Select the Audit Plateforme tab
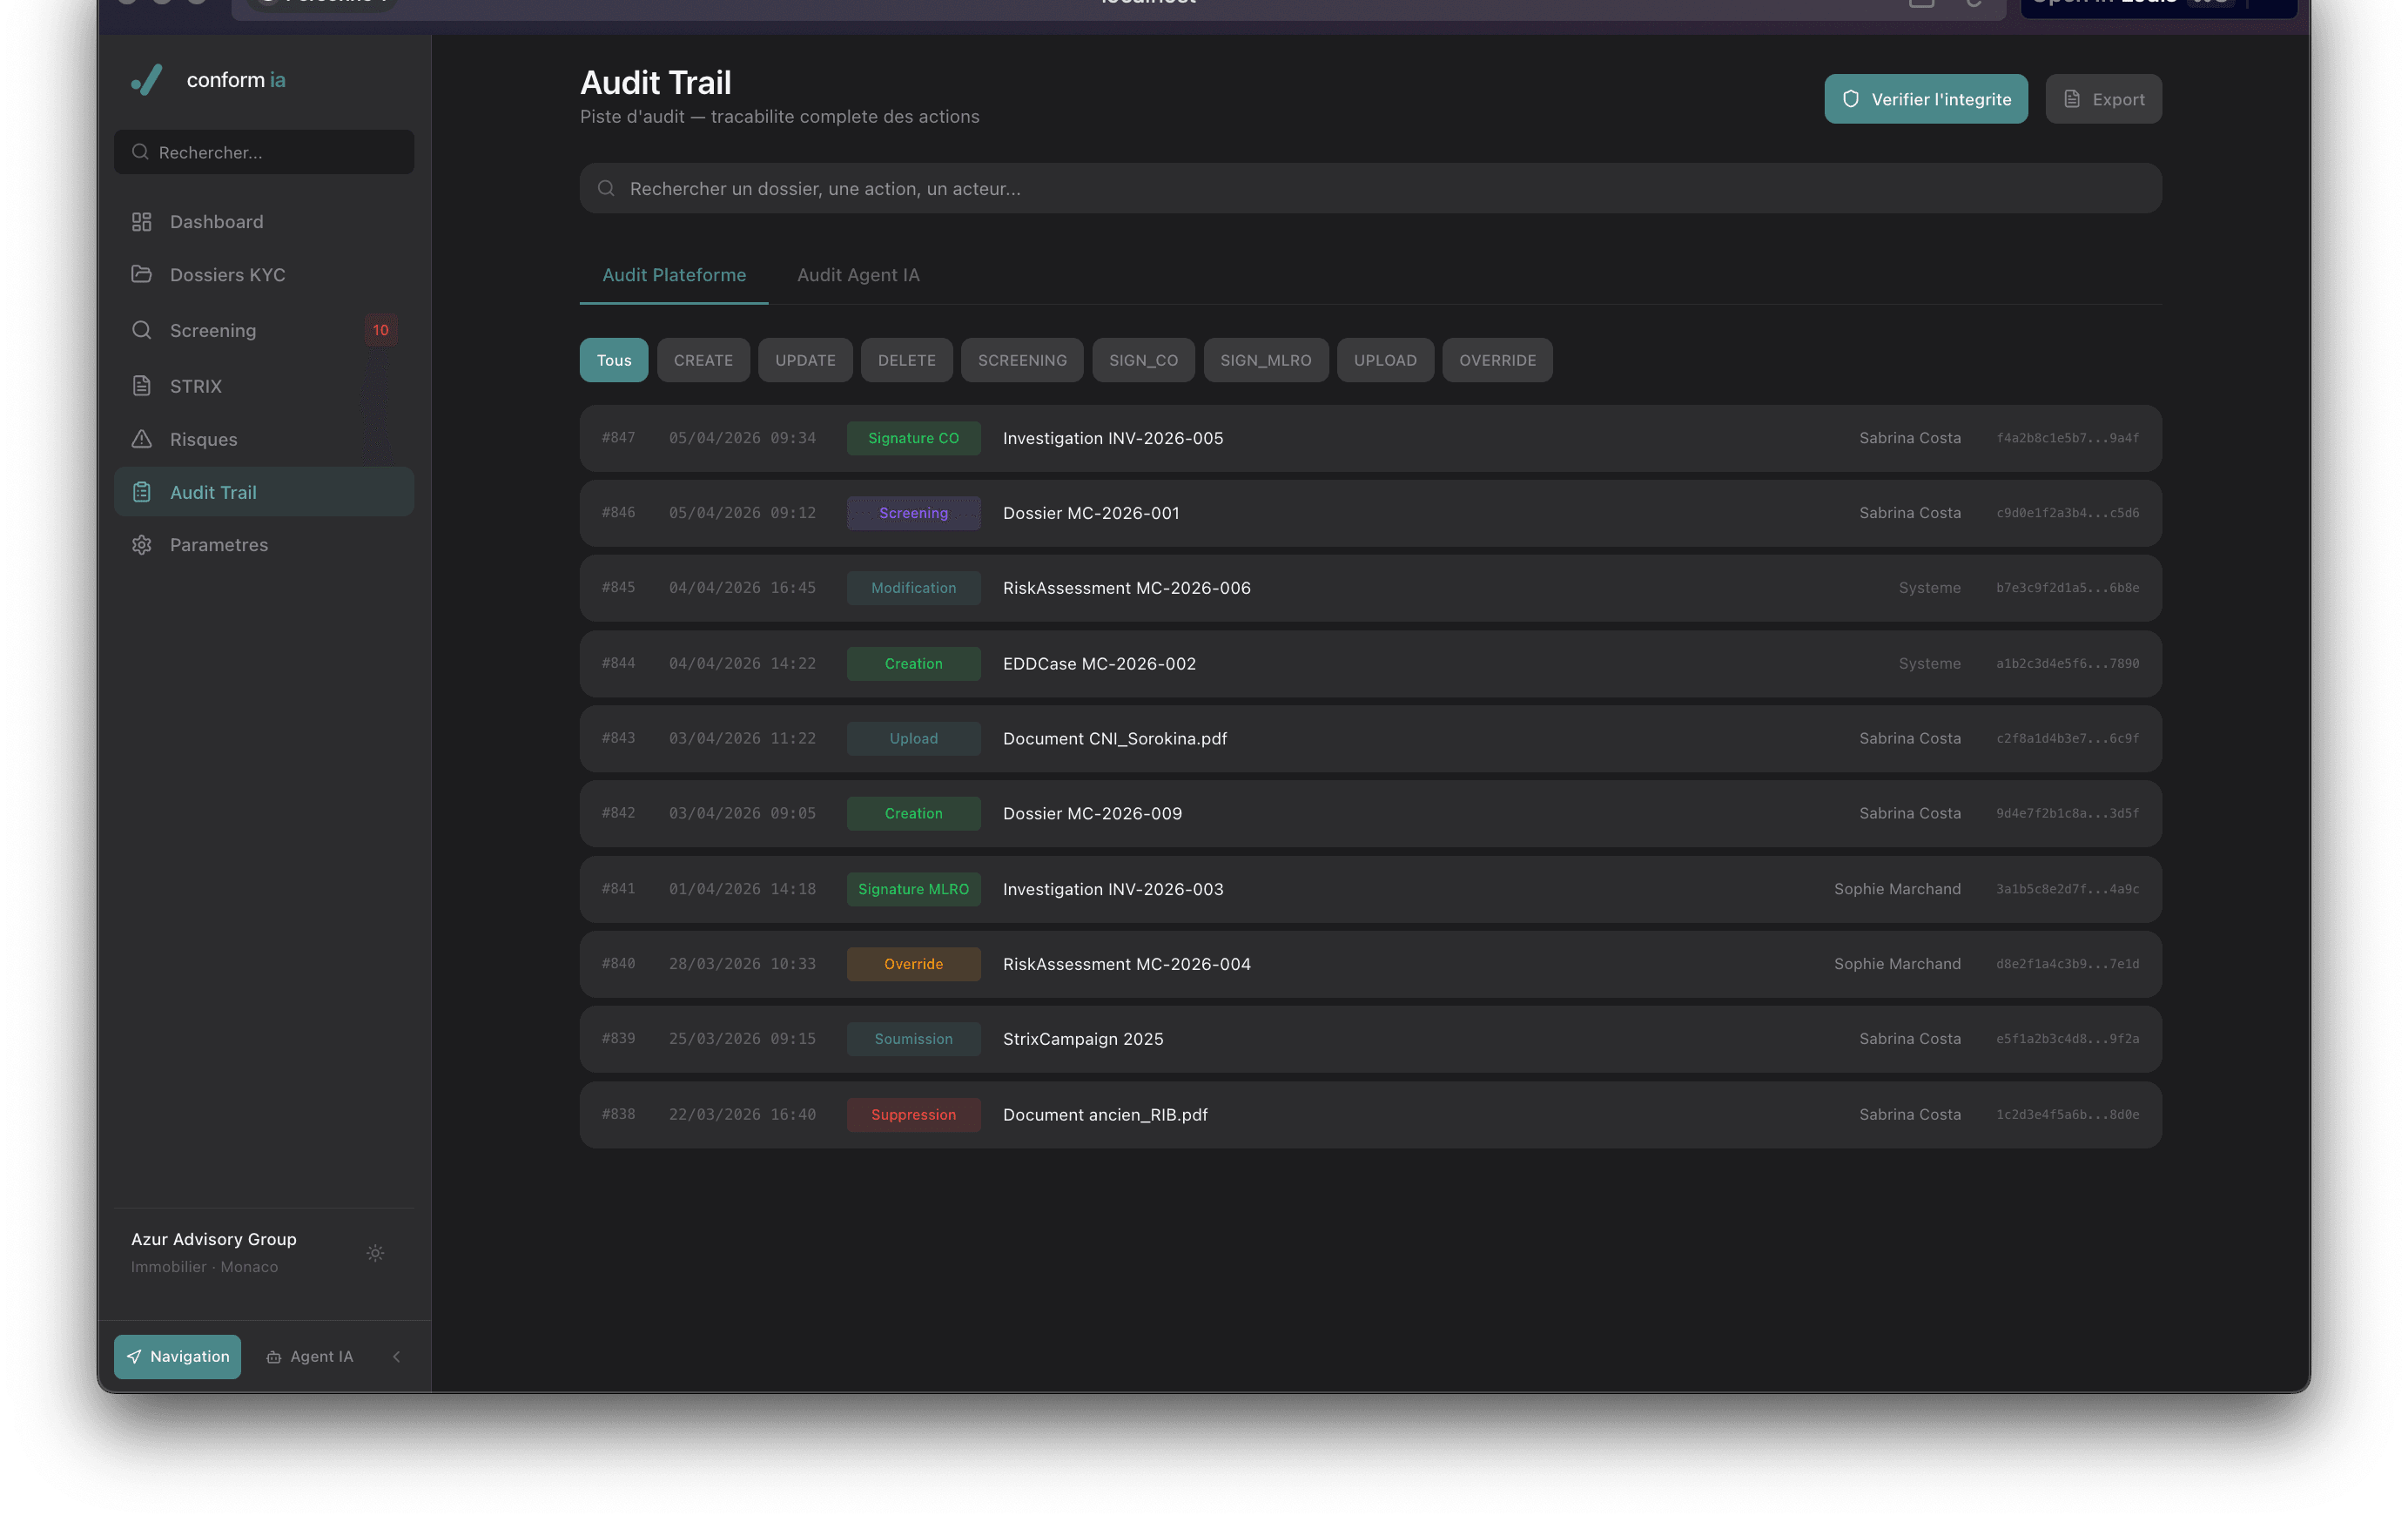 pos(672,274)
